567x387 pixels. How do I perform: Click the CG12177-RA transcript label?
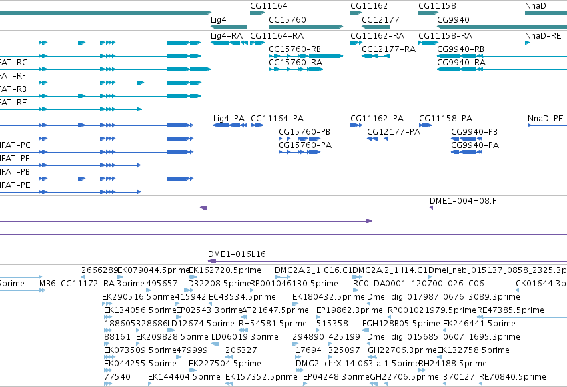pyautogui.click(x=388, y=49)
